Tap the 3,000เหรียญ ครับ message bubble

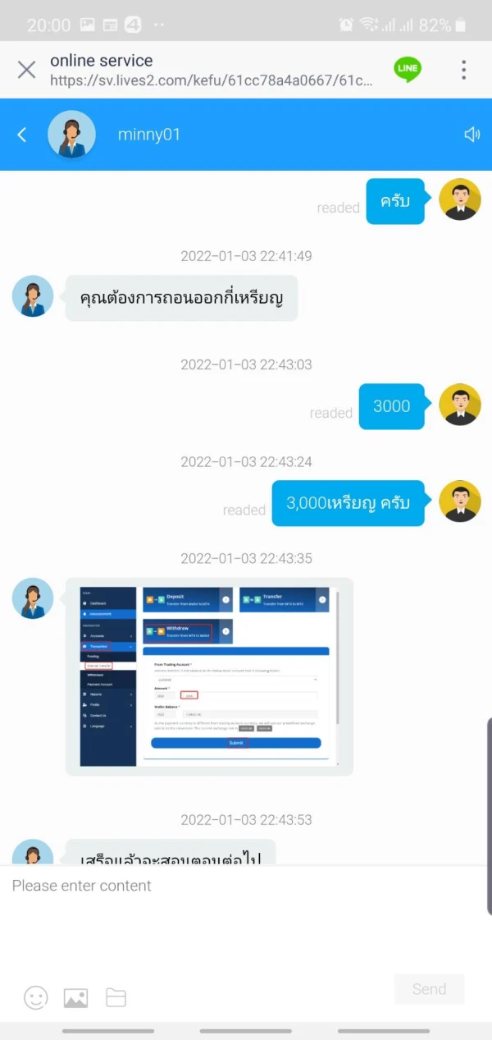(x=348, y=503)
